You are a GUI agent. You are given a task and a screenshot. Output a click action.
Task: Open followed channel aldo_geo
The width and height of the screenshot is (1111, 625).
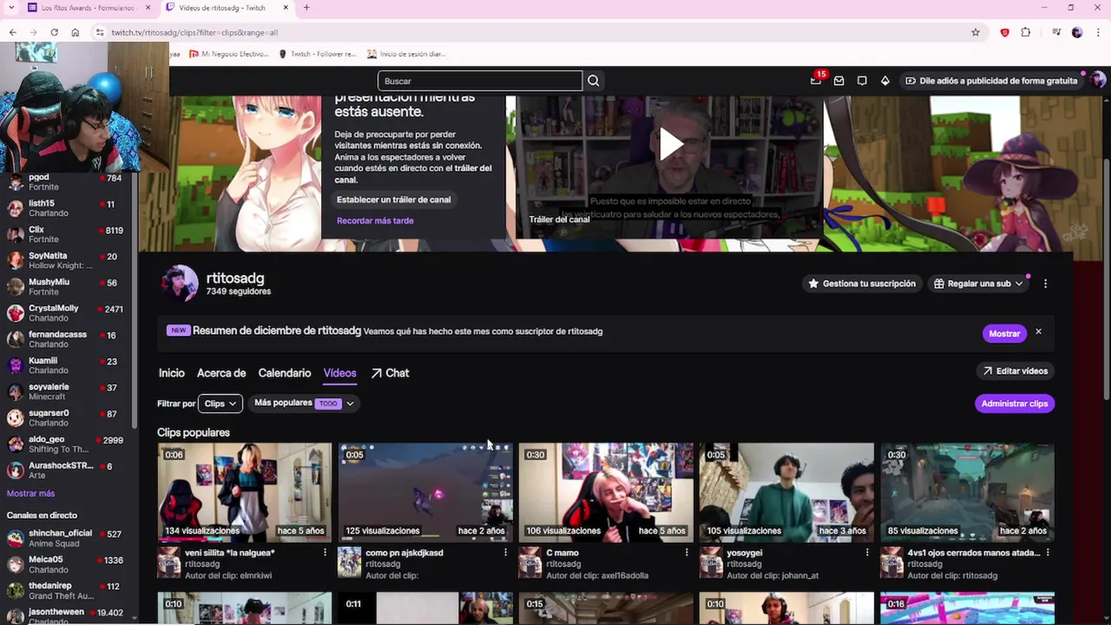point(65,444)
